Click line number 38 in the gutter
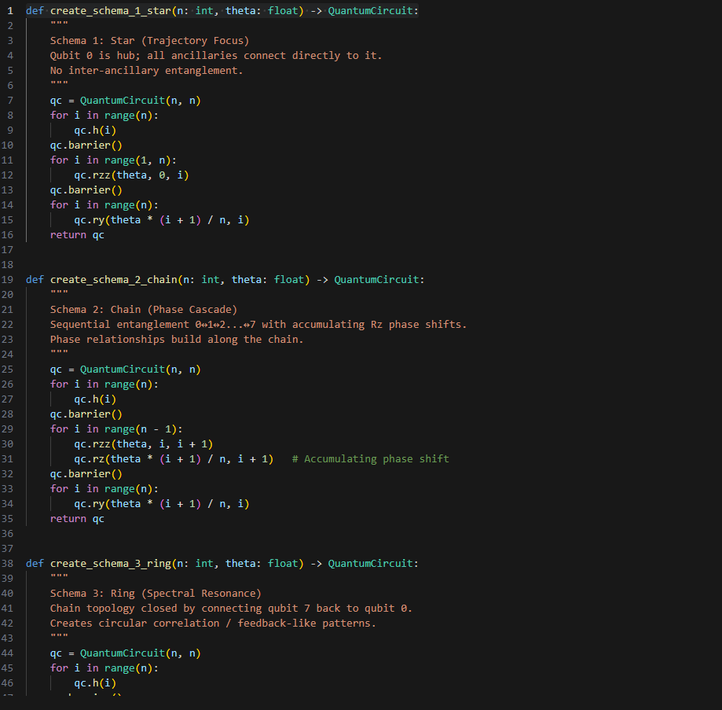Screen dimensions: 722x710 click(x=8, y=563)
